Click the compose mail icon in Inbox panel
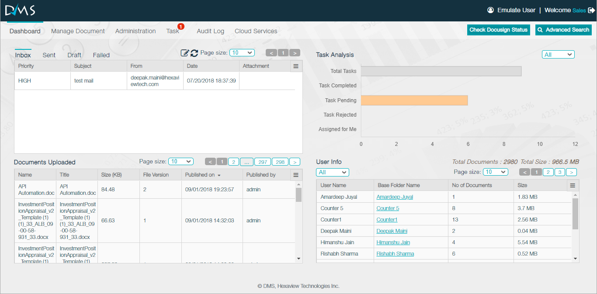The image size is (597, 294). tap(185, 53)
